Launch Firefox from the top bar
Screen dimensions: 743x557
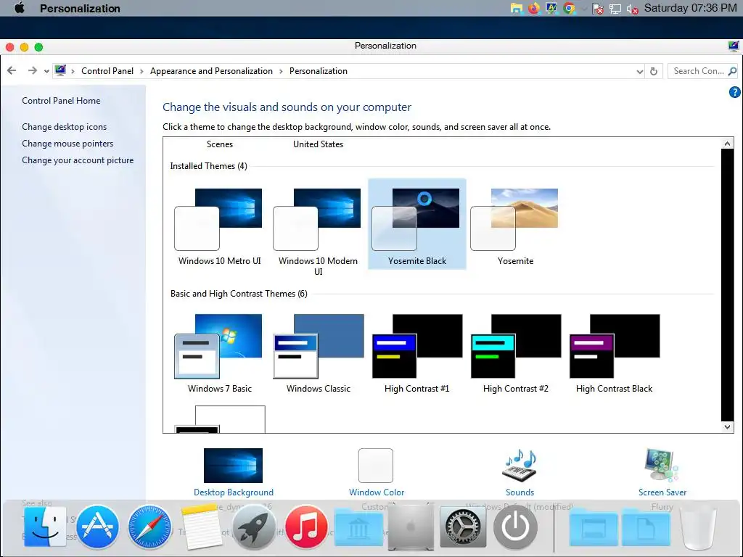534,9
